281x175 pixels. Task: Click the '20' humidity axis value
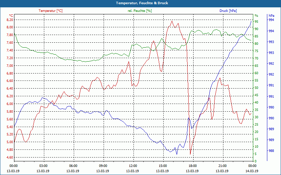(x=256, y=132)
